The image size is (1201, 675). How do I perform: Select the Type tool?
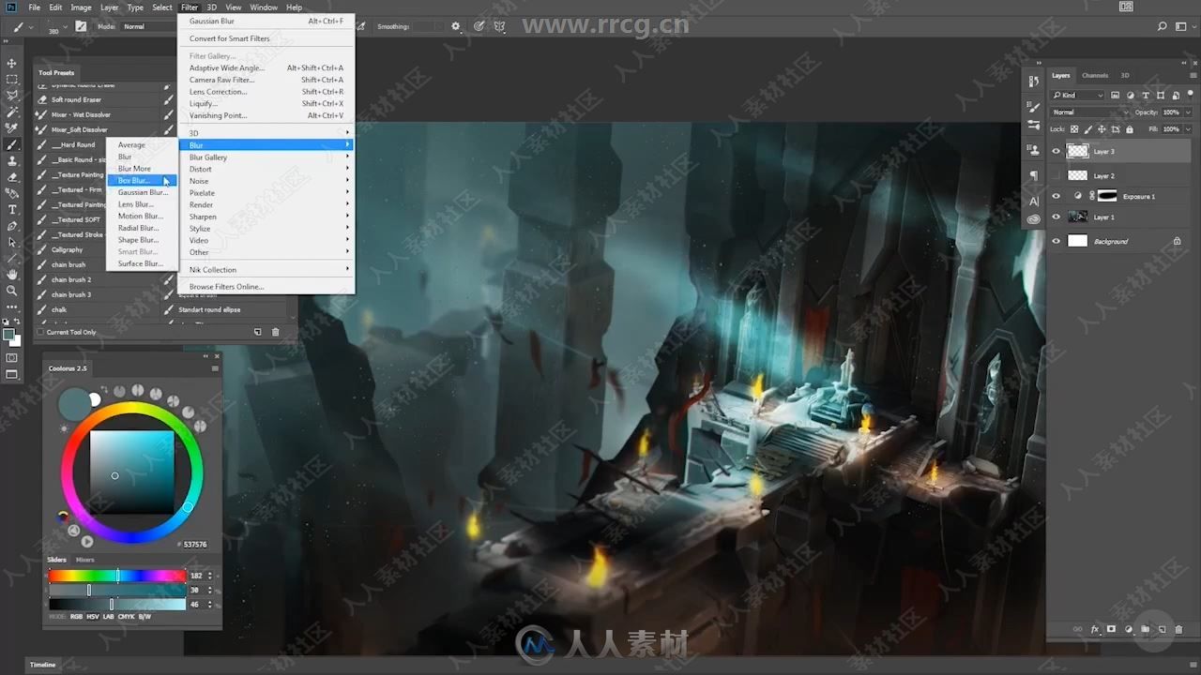[12, 209]
